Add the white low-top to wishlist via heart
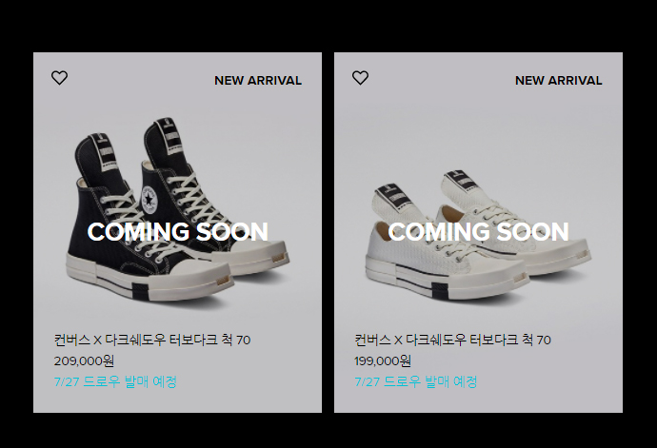The height and width of the screenshot is (448, 657). point(360,78)
